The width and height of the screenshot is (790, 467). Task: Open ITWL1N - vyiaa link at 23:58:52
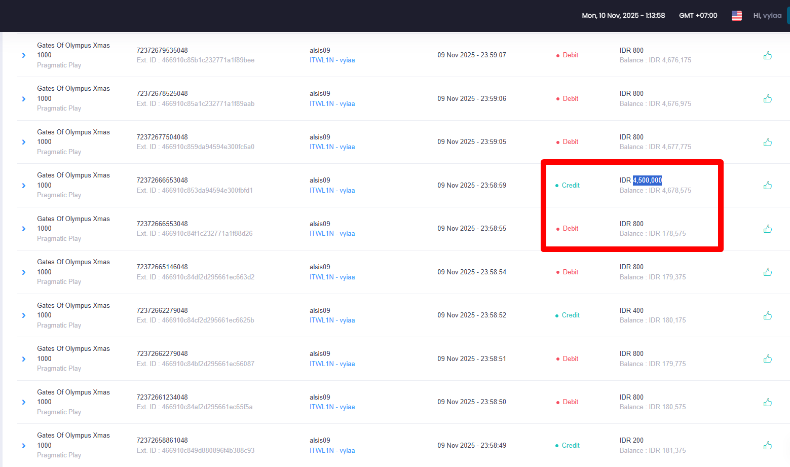(x=332, y=320)
